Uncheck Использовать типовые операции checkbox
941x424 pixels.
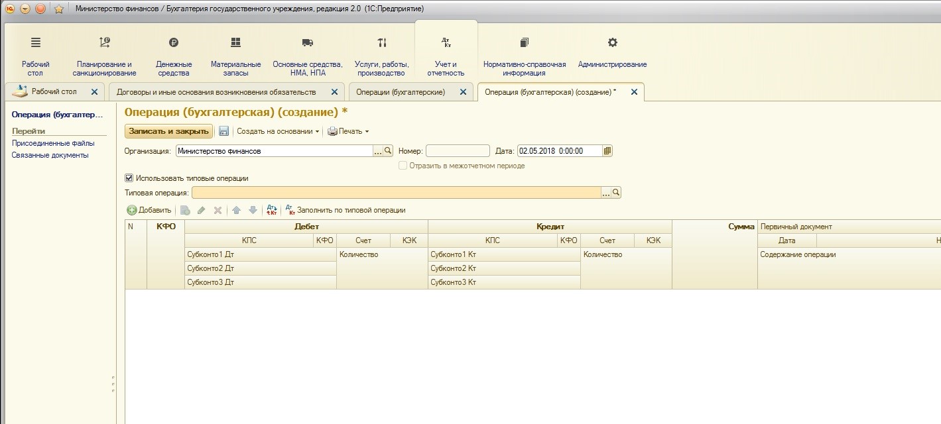(129, 178)
